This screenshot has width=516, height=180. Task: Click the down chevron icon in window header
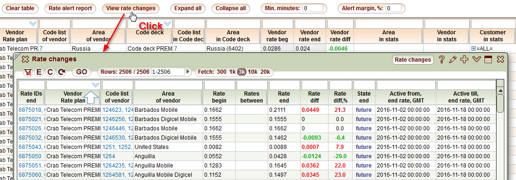point(476,59)
